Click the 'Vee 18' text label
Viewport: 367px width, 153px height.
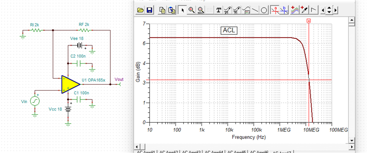pyautogui.click(x=77, y=38)
